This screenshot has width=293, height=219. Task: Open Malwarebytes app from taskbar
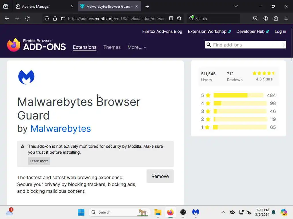pos(196,212)
